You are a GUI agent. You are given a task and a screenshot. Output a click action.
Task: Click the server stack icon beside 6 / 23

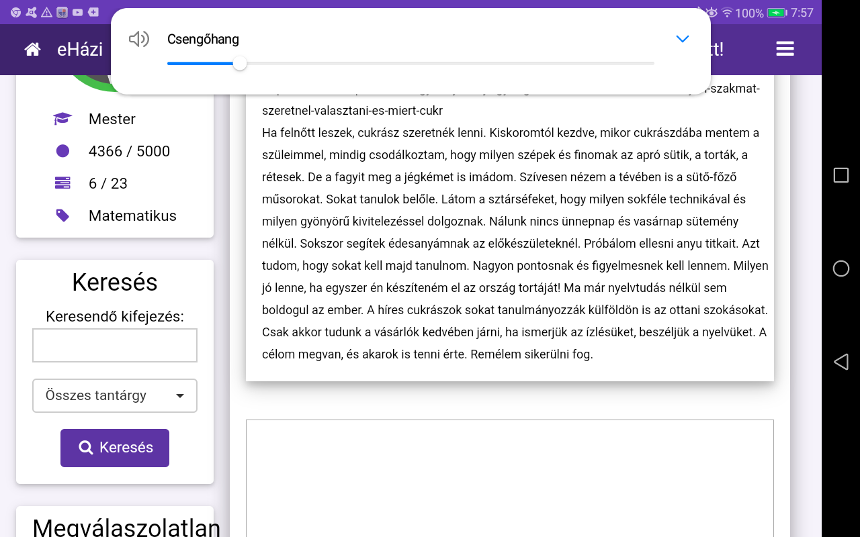pos(62,183)
